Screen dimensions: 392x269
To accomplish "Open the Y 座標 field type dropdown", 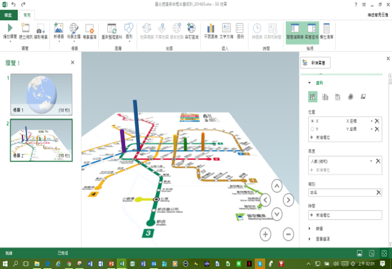I will coord(372,129).
